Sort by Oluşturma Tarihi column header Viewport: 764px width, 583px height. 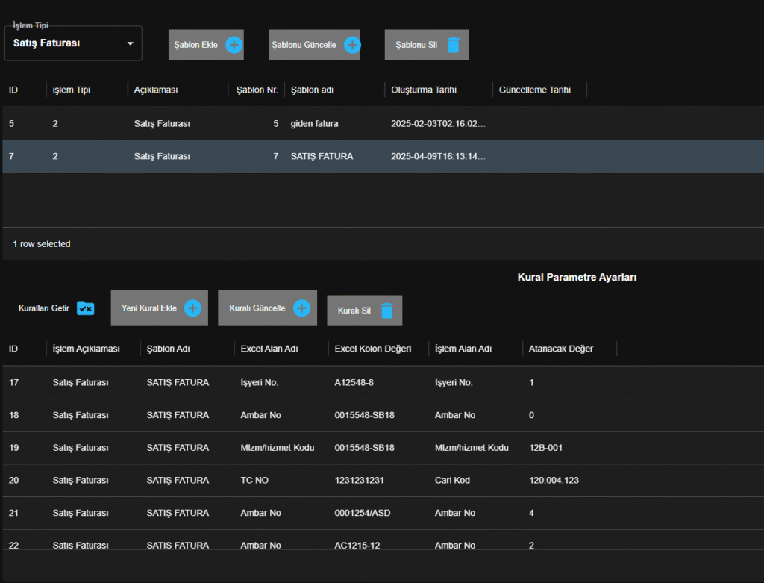coord(423,90)
